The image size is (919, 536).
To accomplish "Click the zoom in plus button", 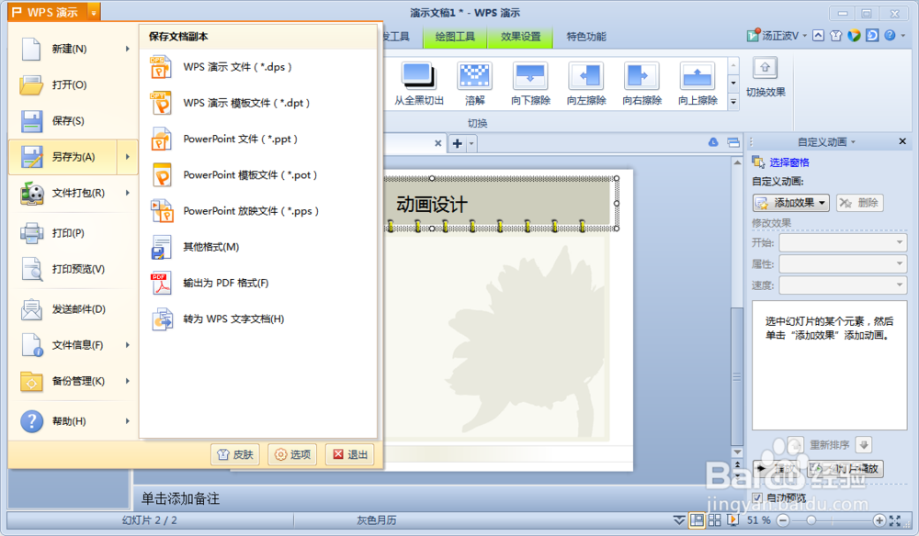I will 879,520.
